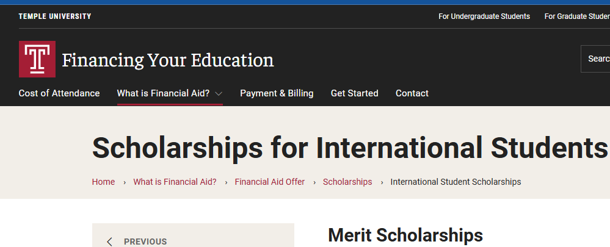Viewport: 610px width, 247px height.
Task: Click the PREVIOUS link in sidebar
Action: coord(145,242)
